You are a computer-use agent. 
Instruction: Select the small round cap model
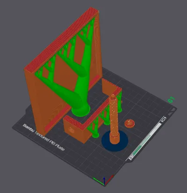coord(129,123)
